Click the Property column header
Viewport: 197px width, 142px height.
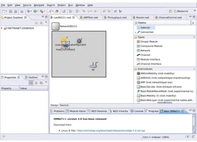(x=10, y=89)
